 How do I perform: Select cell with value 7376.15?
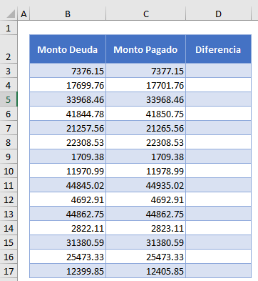pyautogui.click(x=68, y=71)
